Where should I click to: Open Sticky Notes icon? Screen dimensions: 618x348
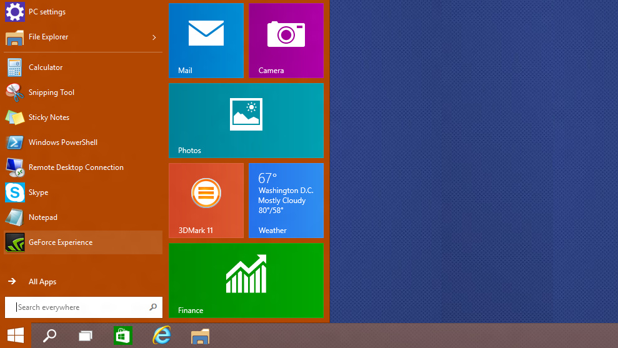15,117
